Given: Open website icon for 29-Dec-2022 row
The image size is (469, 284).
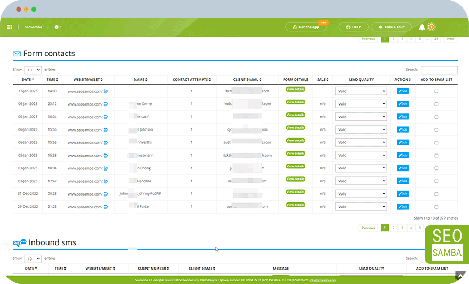Looking at the screenshot, I should click(106, 207).
